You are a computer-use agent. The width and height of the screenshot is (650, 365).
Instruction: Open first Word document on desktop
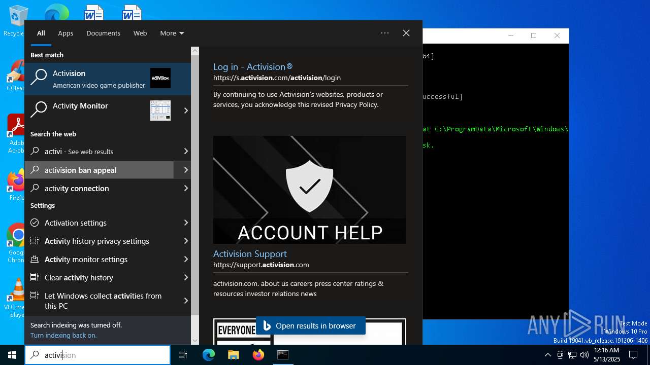tap(94, 13)
